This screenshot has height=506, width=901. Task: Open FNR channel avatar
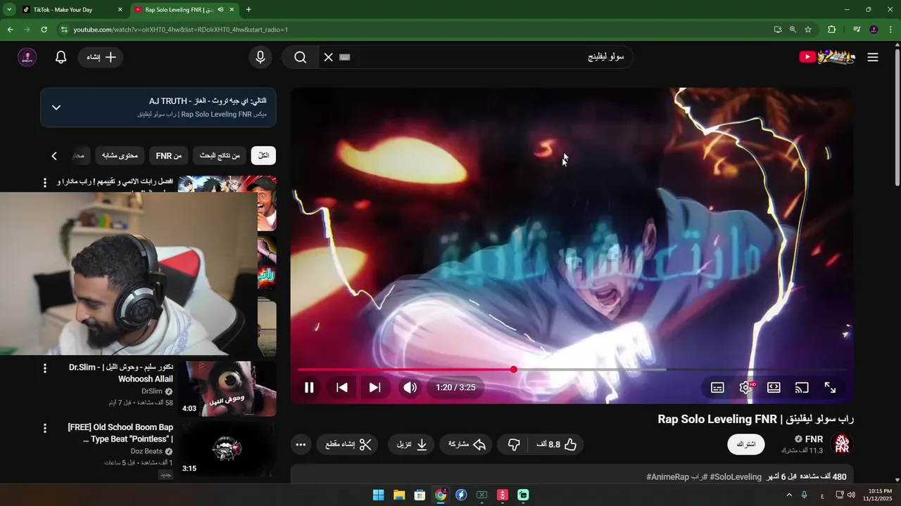(x=842, y=444)
